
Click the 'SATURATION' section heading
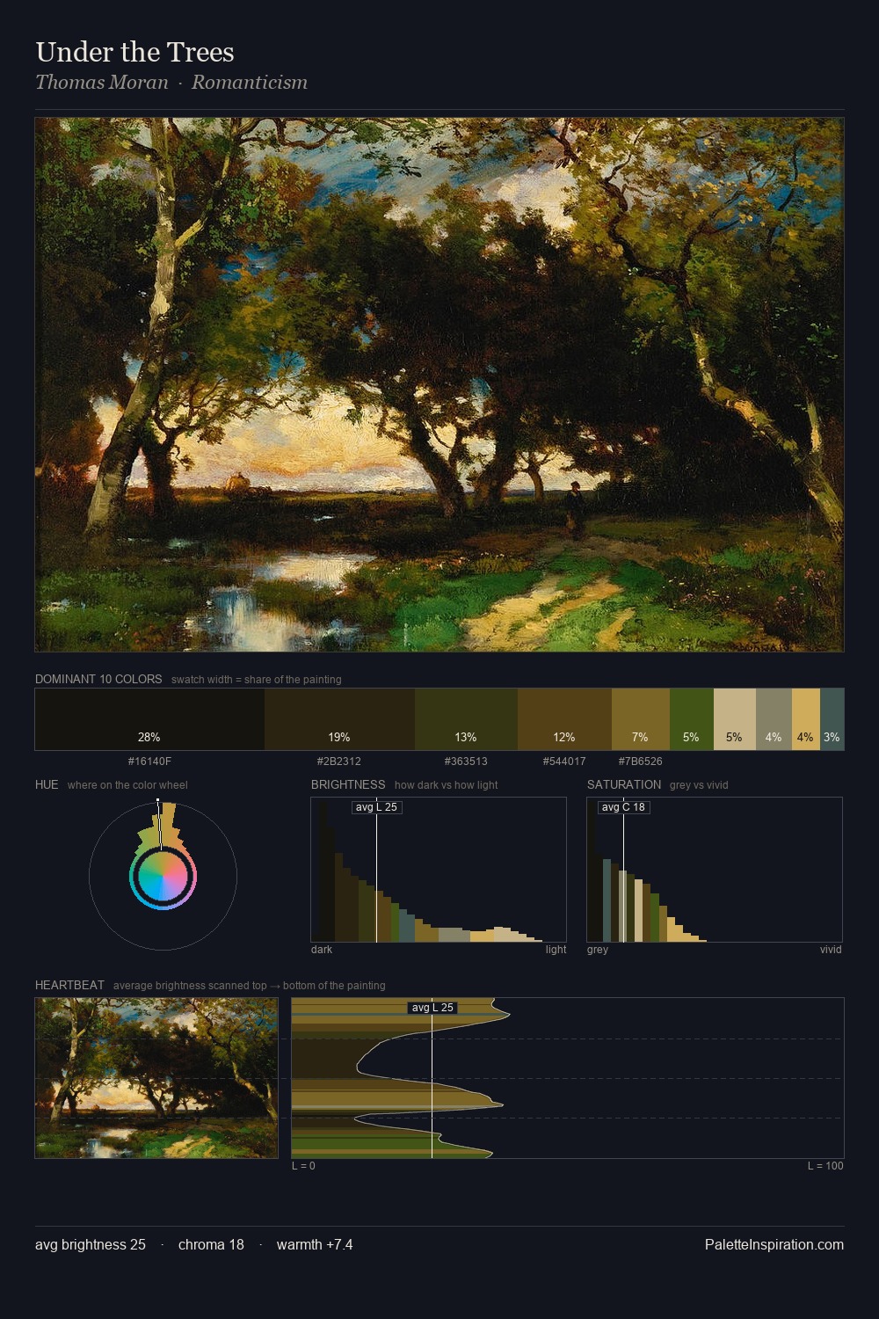624,784
